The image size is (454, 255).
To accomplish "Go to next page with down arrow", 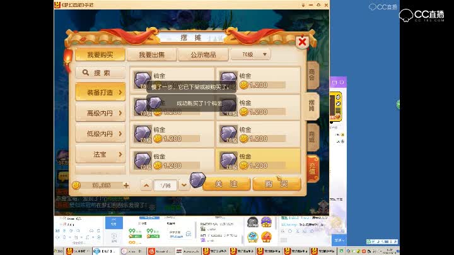I will 184,185.
